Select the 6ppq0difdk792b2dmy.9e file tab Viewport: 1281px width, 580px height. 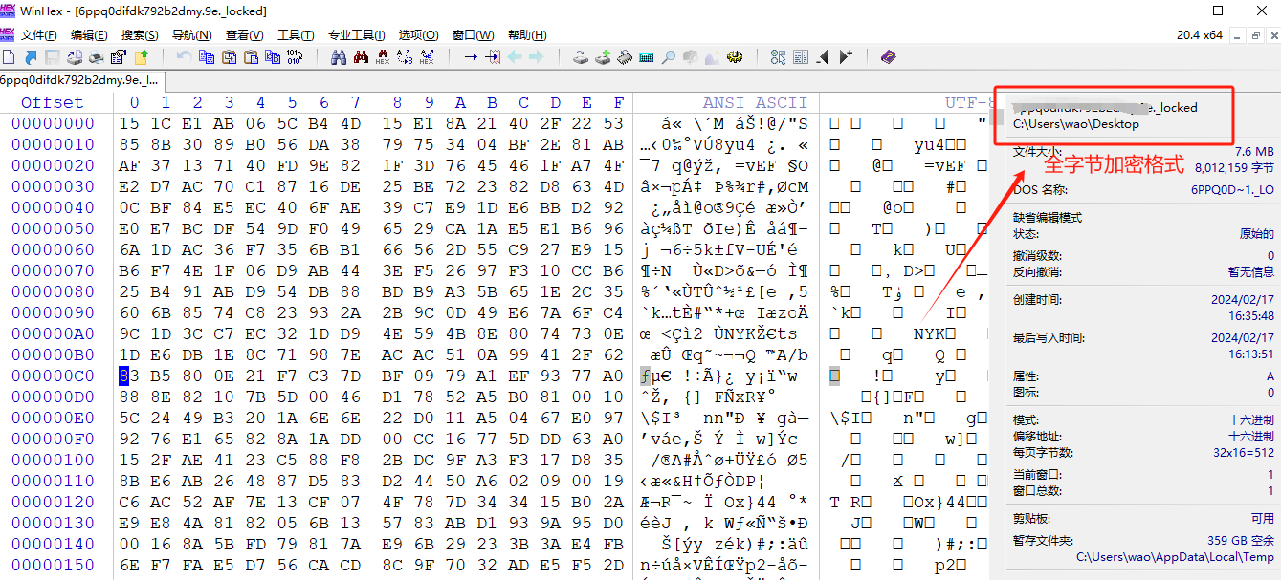(x=79, y=80)
